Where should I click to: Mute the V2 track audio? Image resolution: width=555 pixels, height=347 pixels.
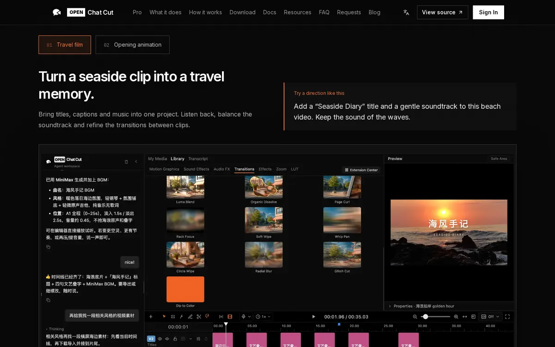(x=167, y=339)
